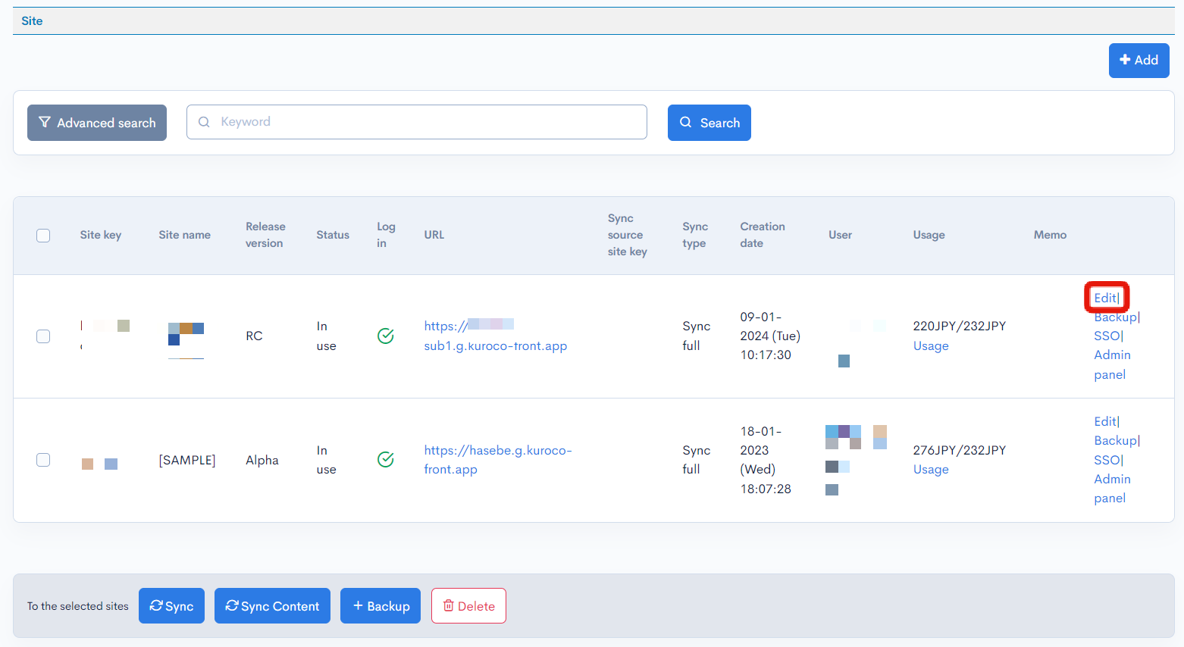Screen dimensions: 1184x647
Task: Click the 220JPY/232JPY usage value
Action: [x=960, y=326]
